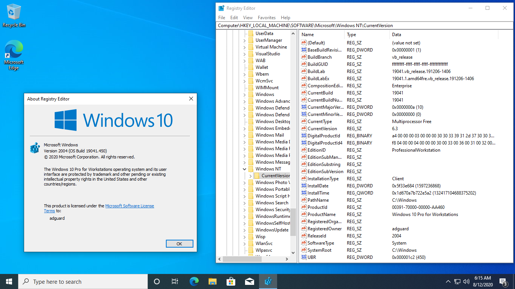Expand the Virtual Machine tree node
This screenshot has height=289, width=515.
244,47
